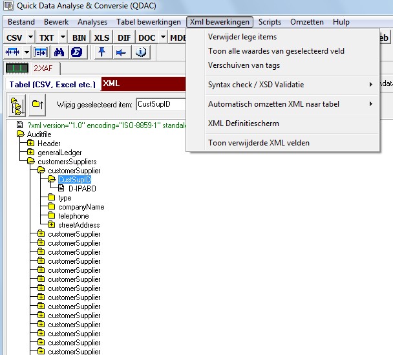Click the blue left-arrow pin icon
393x355 pixels.
122,52
